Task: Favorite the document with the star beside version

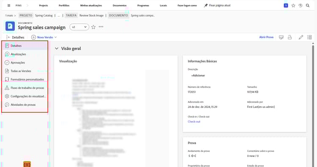Action: click(x=93, y=27)
